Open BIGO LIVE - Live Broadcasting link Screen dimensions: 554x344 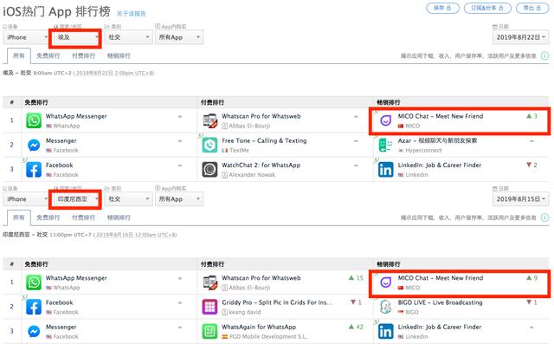click(440, 302)
